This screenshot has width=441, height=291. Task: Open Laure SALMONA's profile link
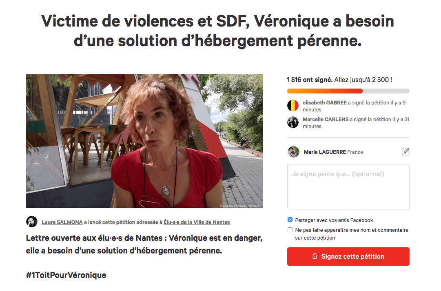62,222
